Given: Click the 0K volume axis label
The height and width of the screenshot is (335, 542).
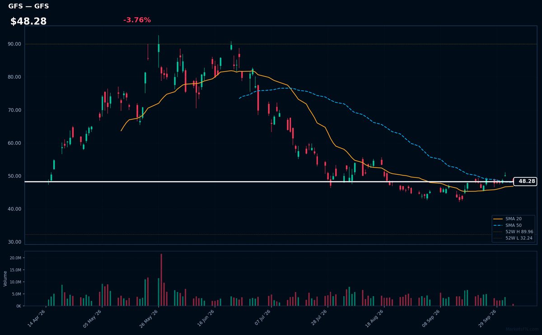Looking at the screenshot, I should [x=19, y=306].
